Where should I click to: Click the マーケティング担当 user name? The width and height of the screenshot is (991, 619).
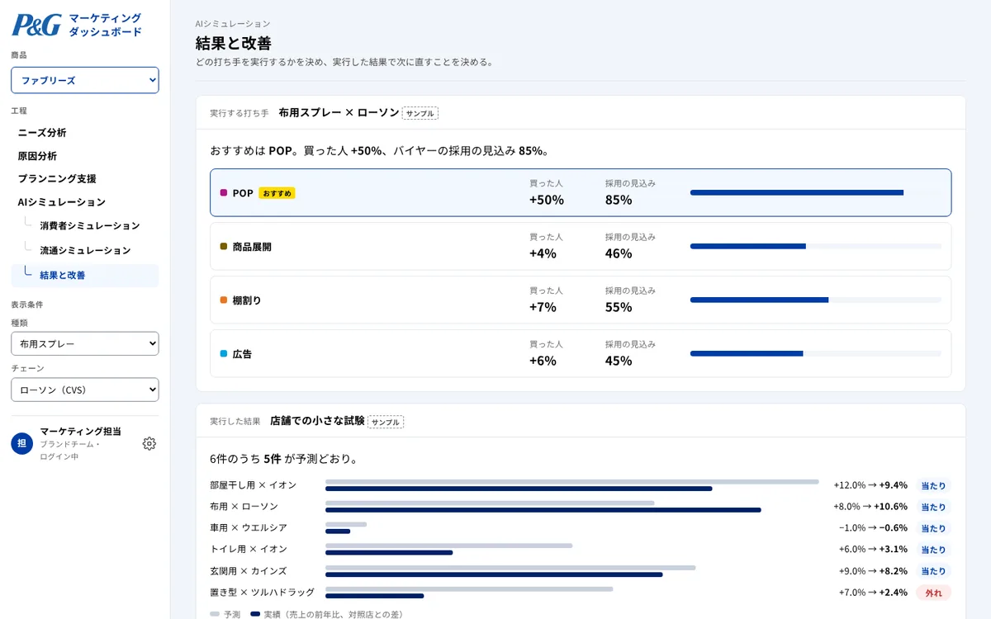tap(81, 431)
